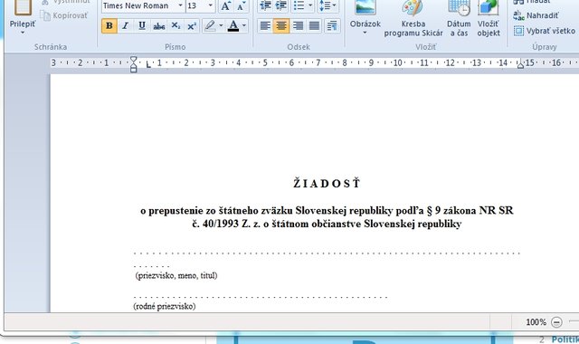The height and width of the screenshot is (344, 579).
Task: Click the increase indent icon
Action: pyautogui.click(x=281, y=6)
